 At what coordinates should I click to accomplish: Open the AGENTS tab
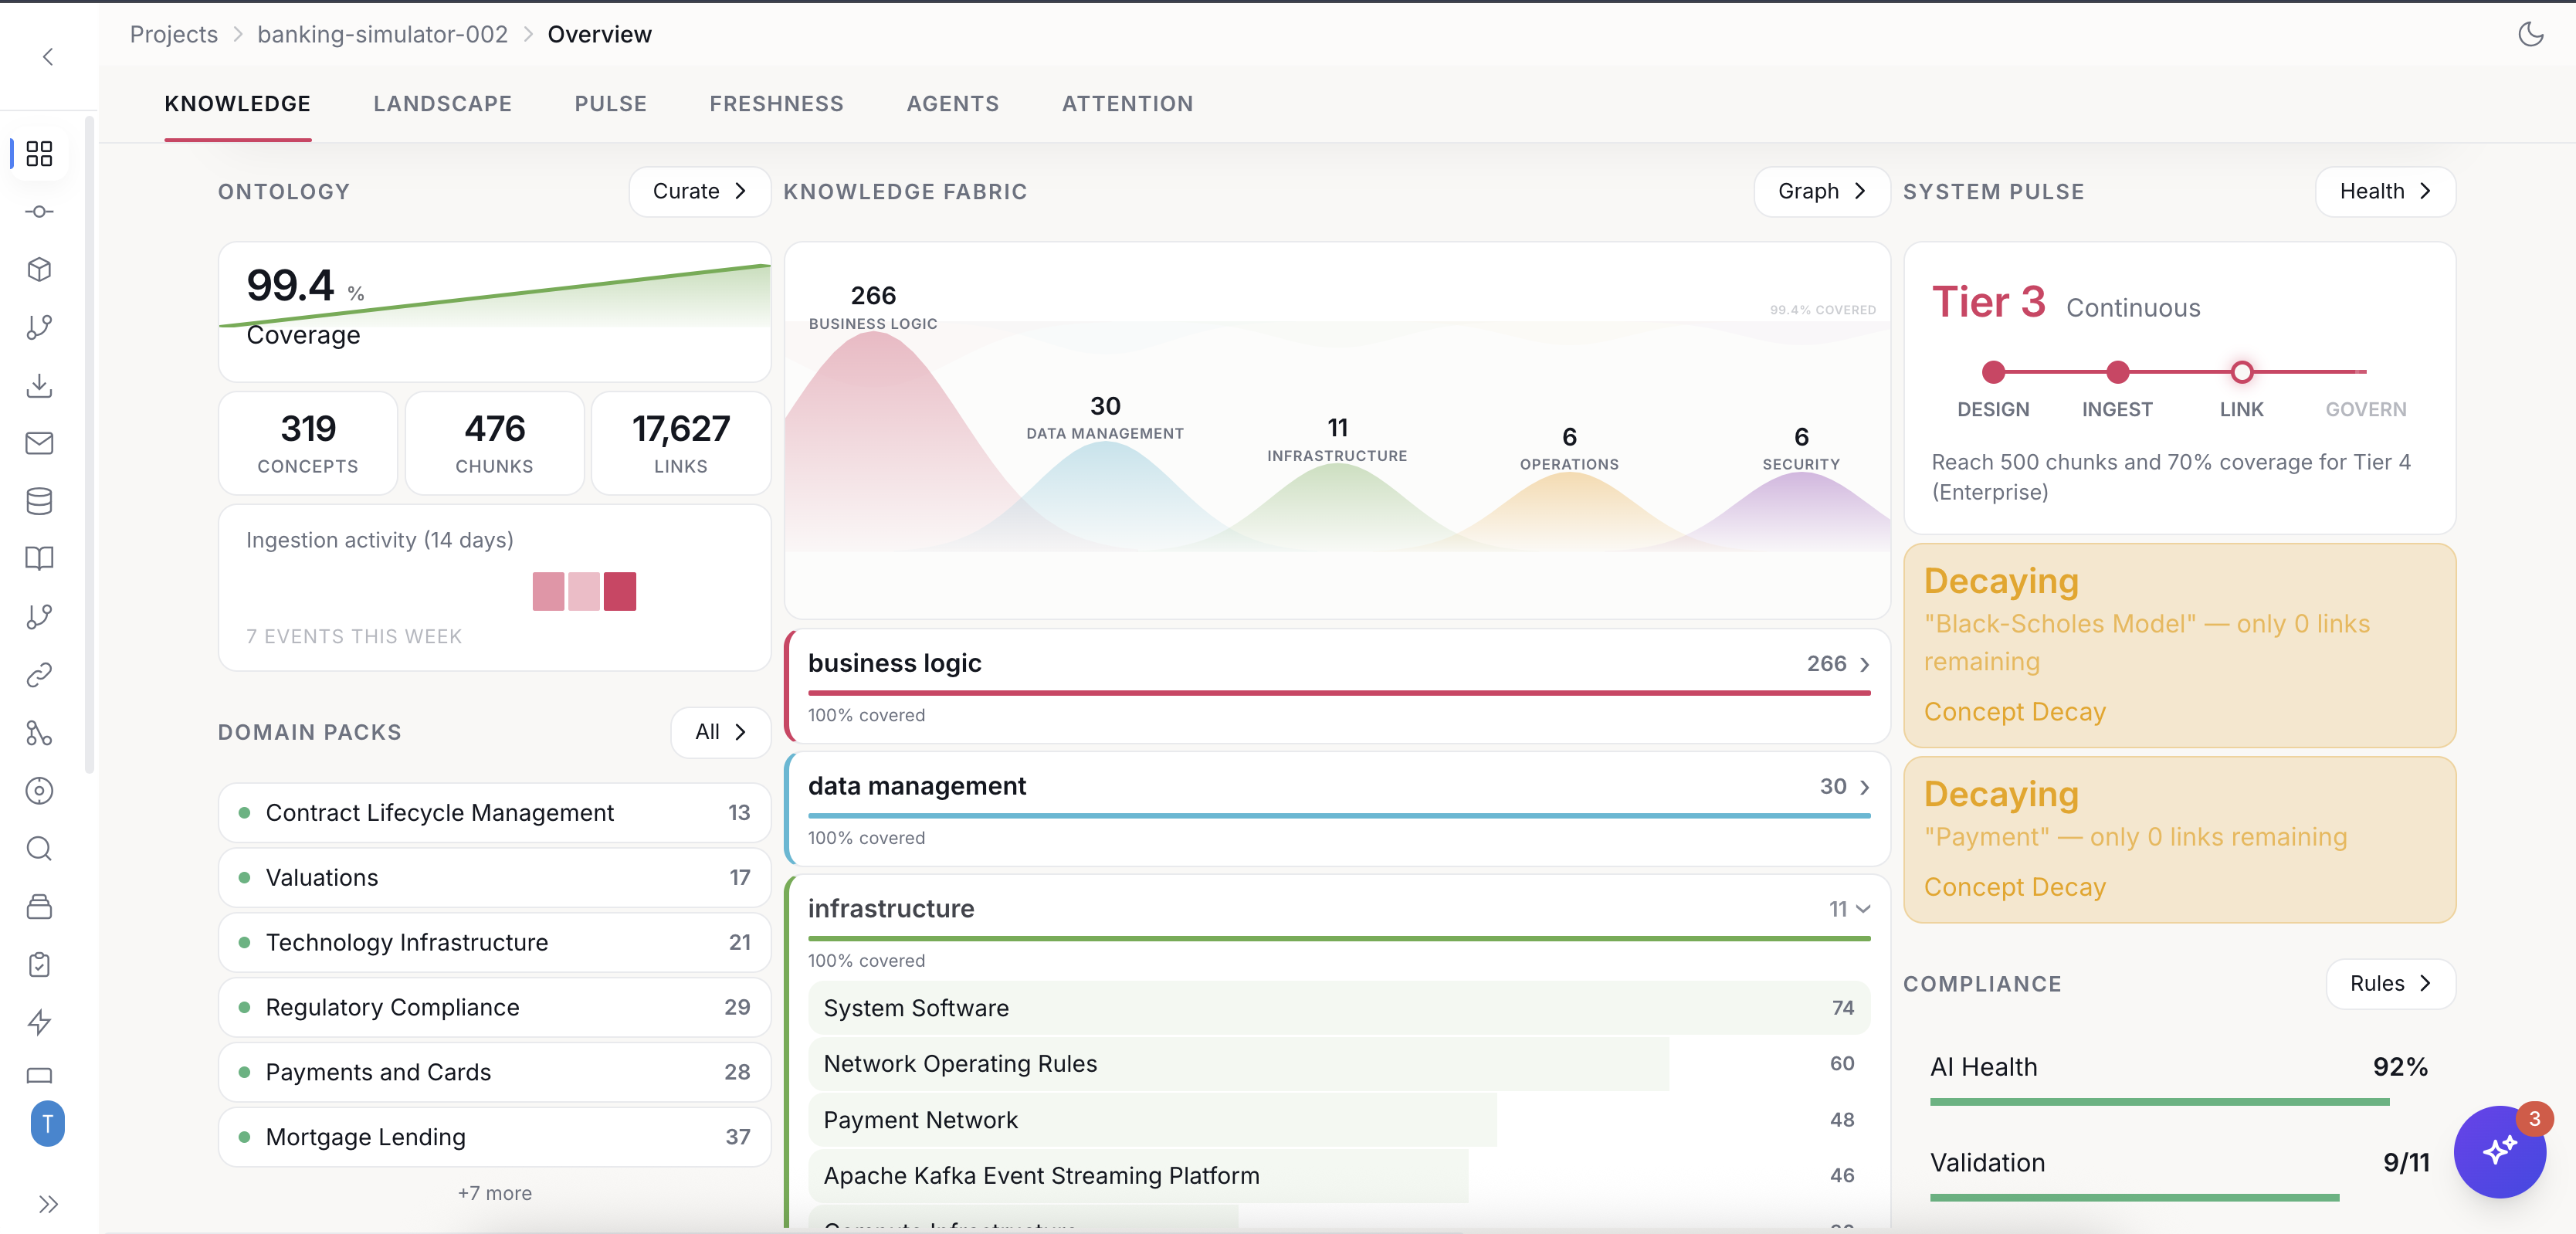tap(952, 103)
